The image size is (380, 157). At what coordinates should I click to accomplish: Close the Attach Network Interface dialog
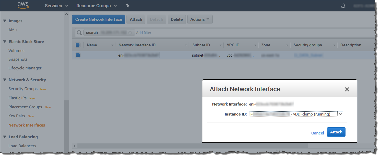pos(347,89)
